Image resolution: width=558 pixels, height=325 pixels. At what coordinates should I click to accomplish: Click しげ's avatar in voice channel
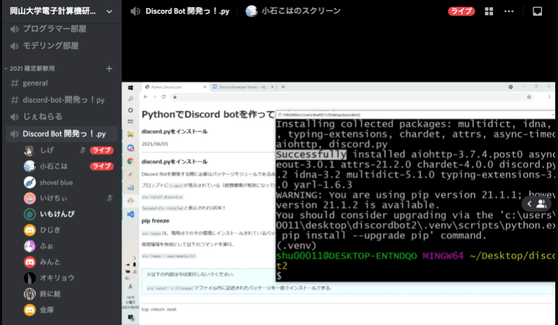pyautogui.click(x=29, y=150)
